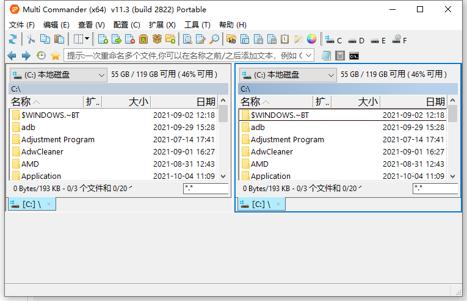Switch to drive C button
Screen dimensions: 467x301
(333, 40)
